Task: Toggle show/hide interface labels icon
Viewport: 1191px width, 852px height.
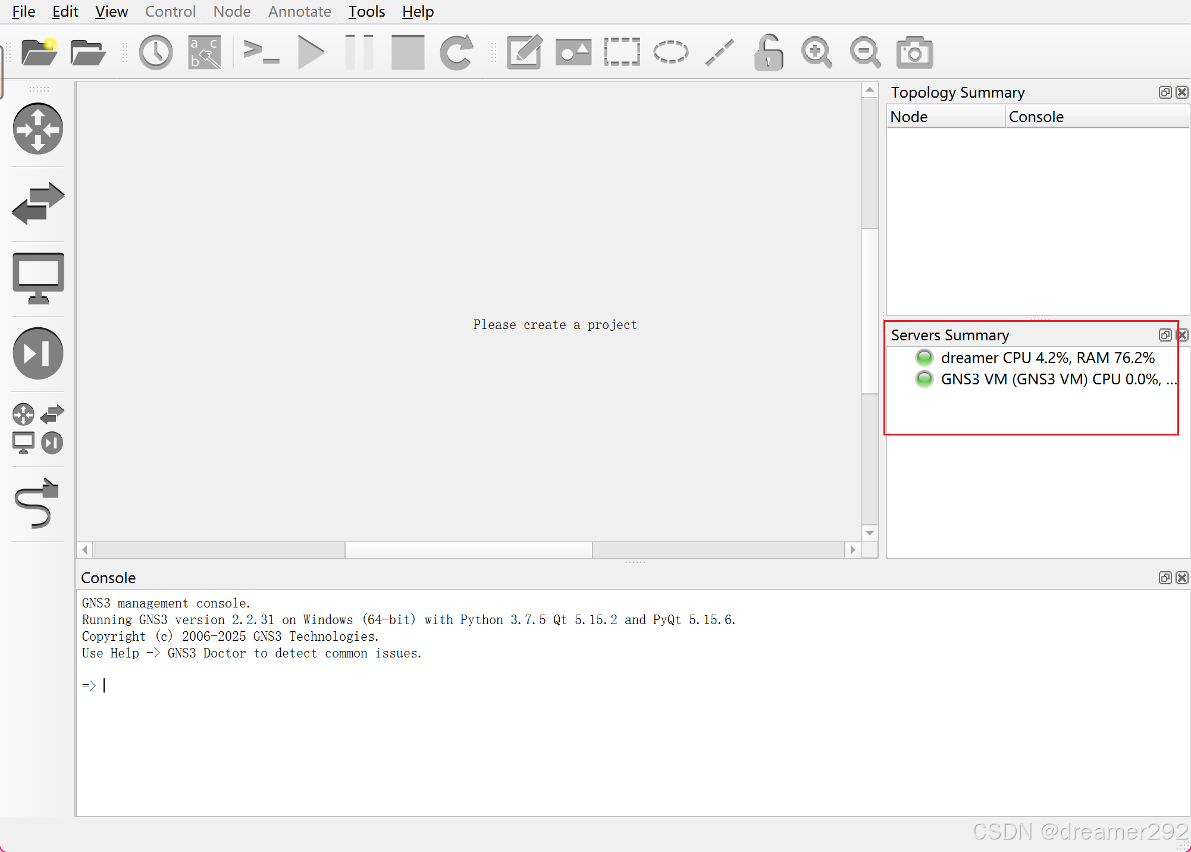Action: (205, 53)
